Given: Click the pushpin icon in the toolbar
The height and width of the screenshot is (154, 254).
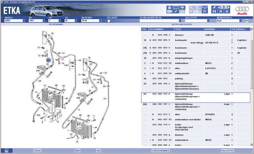Looking at the screenshot, I should click(214, 7).
